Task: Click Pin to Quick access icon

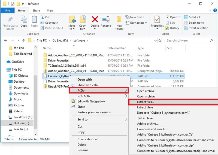Action: (10, 19)
